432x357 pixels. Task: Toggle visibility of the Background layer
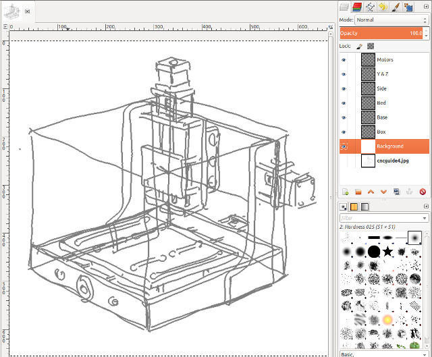[344, 146]
